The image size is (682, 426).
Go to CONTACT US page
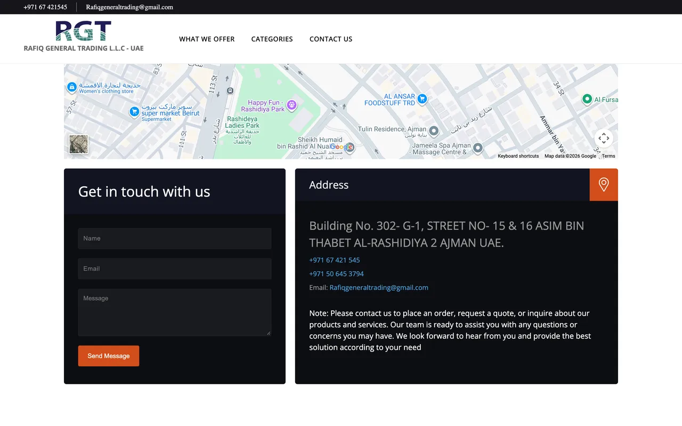[x=331, y=39]
